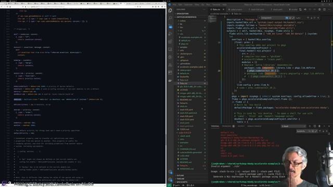This screenshot has height=187, width=333.
Task: Expand the NPM SCRIPTS section
Action: (x=191, y=182)
